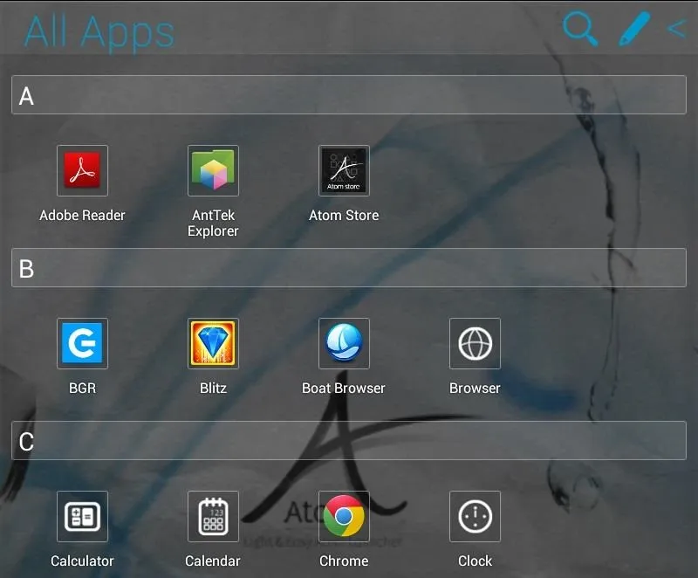
Task: Tap the "AntTek Explorer" label
Action: point(213,224)
